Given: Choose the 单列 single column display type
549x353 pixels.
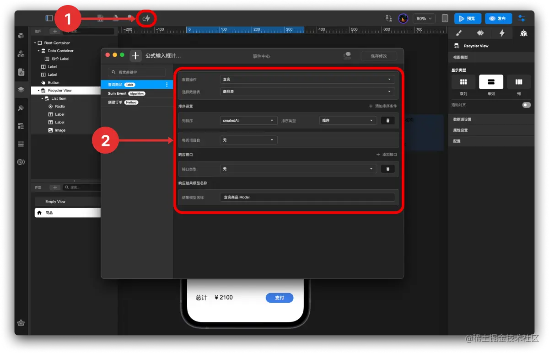Looking at the screenshot, I should 491,82.
